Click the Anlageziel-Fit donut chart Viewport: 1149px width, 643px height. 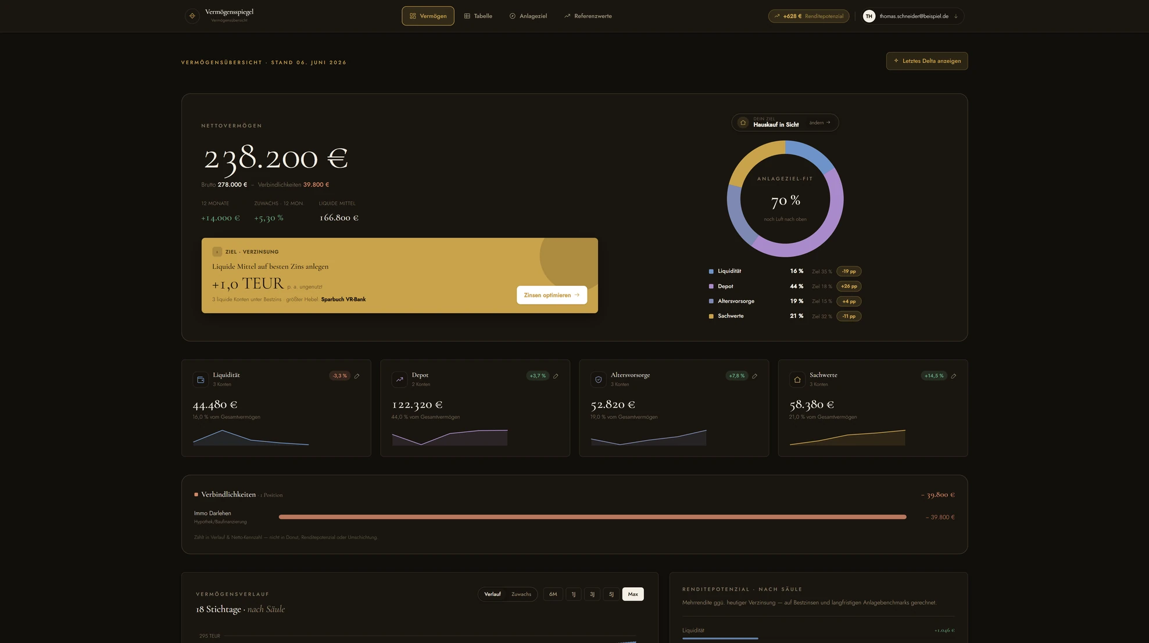[x=785, y=199]
